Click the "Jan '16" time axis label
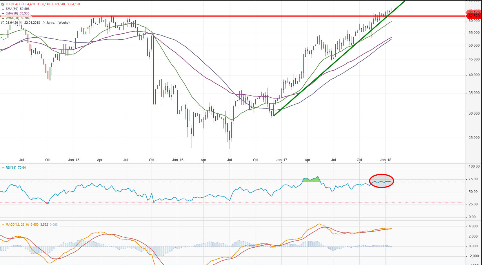 [x=178, y=160]
